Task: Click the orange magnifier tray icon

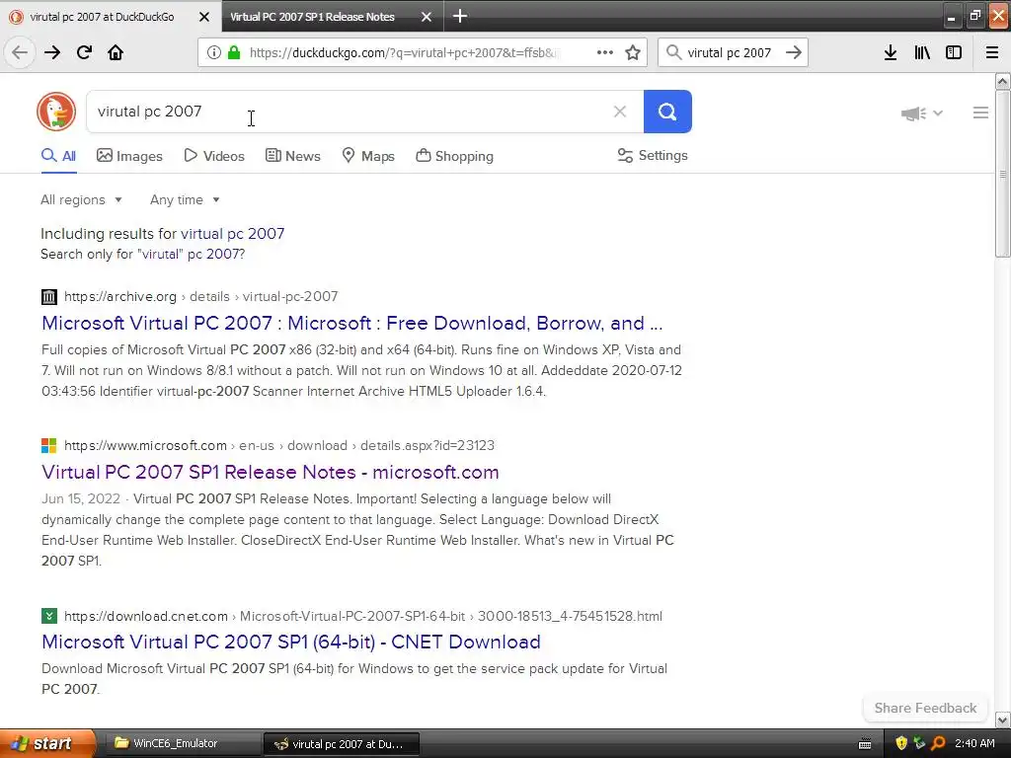Action: (938, 743)
